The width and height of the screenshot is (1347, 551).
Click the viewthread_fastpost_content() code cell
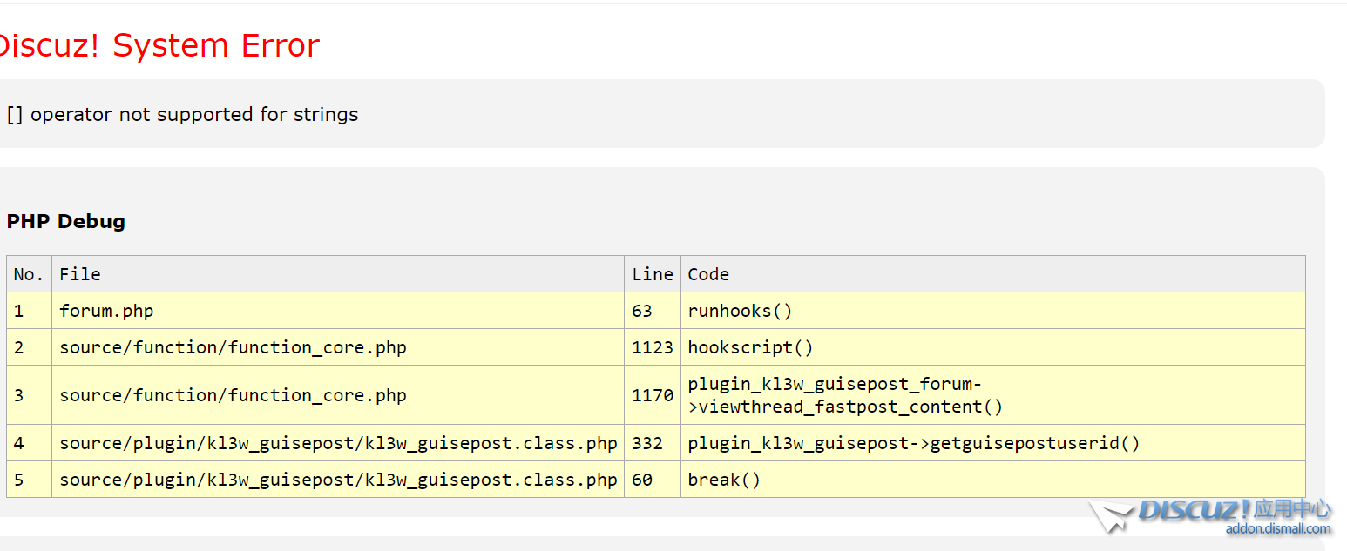(x=844, y=395)
